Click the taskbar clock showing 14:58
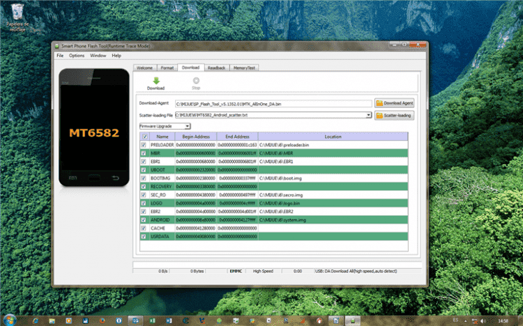 tap(503, 321)
